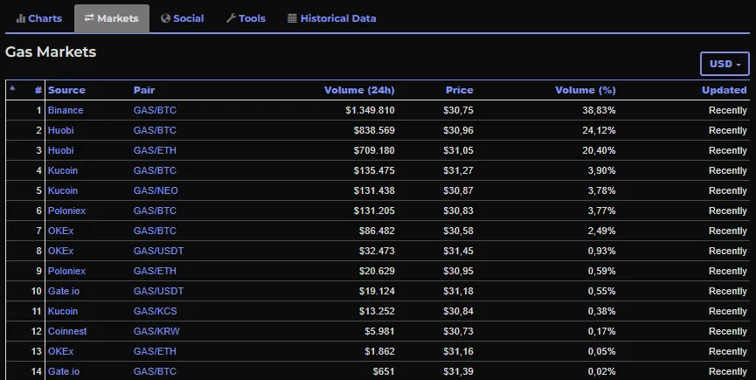Select the $31,39 price cell
Image resolution: width=756 pixels, height=380 pixels.
click(x=458, y=372)
